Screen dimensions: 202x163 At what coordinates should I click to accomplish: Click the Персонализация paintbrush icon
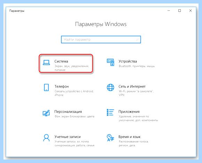(x=46, y=113)
